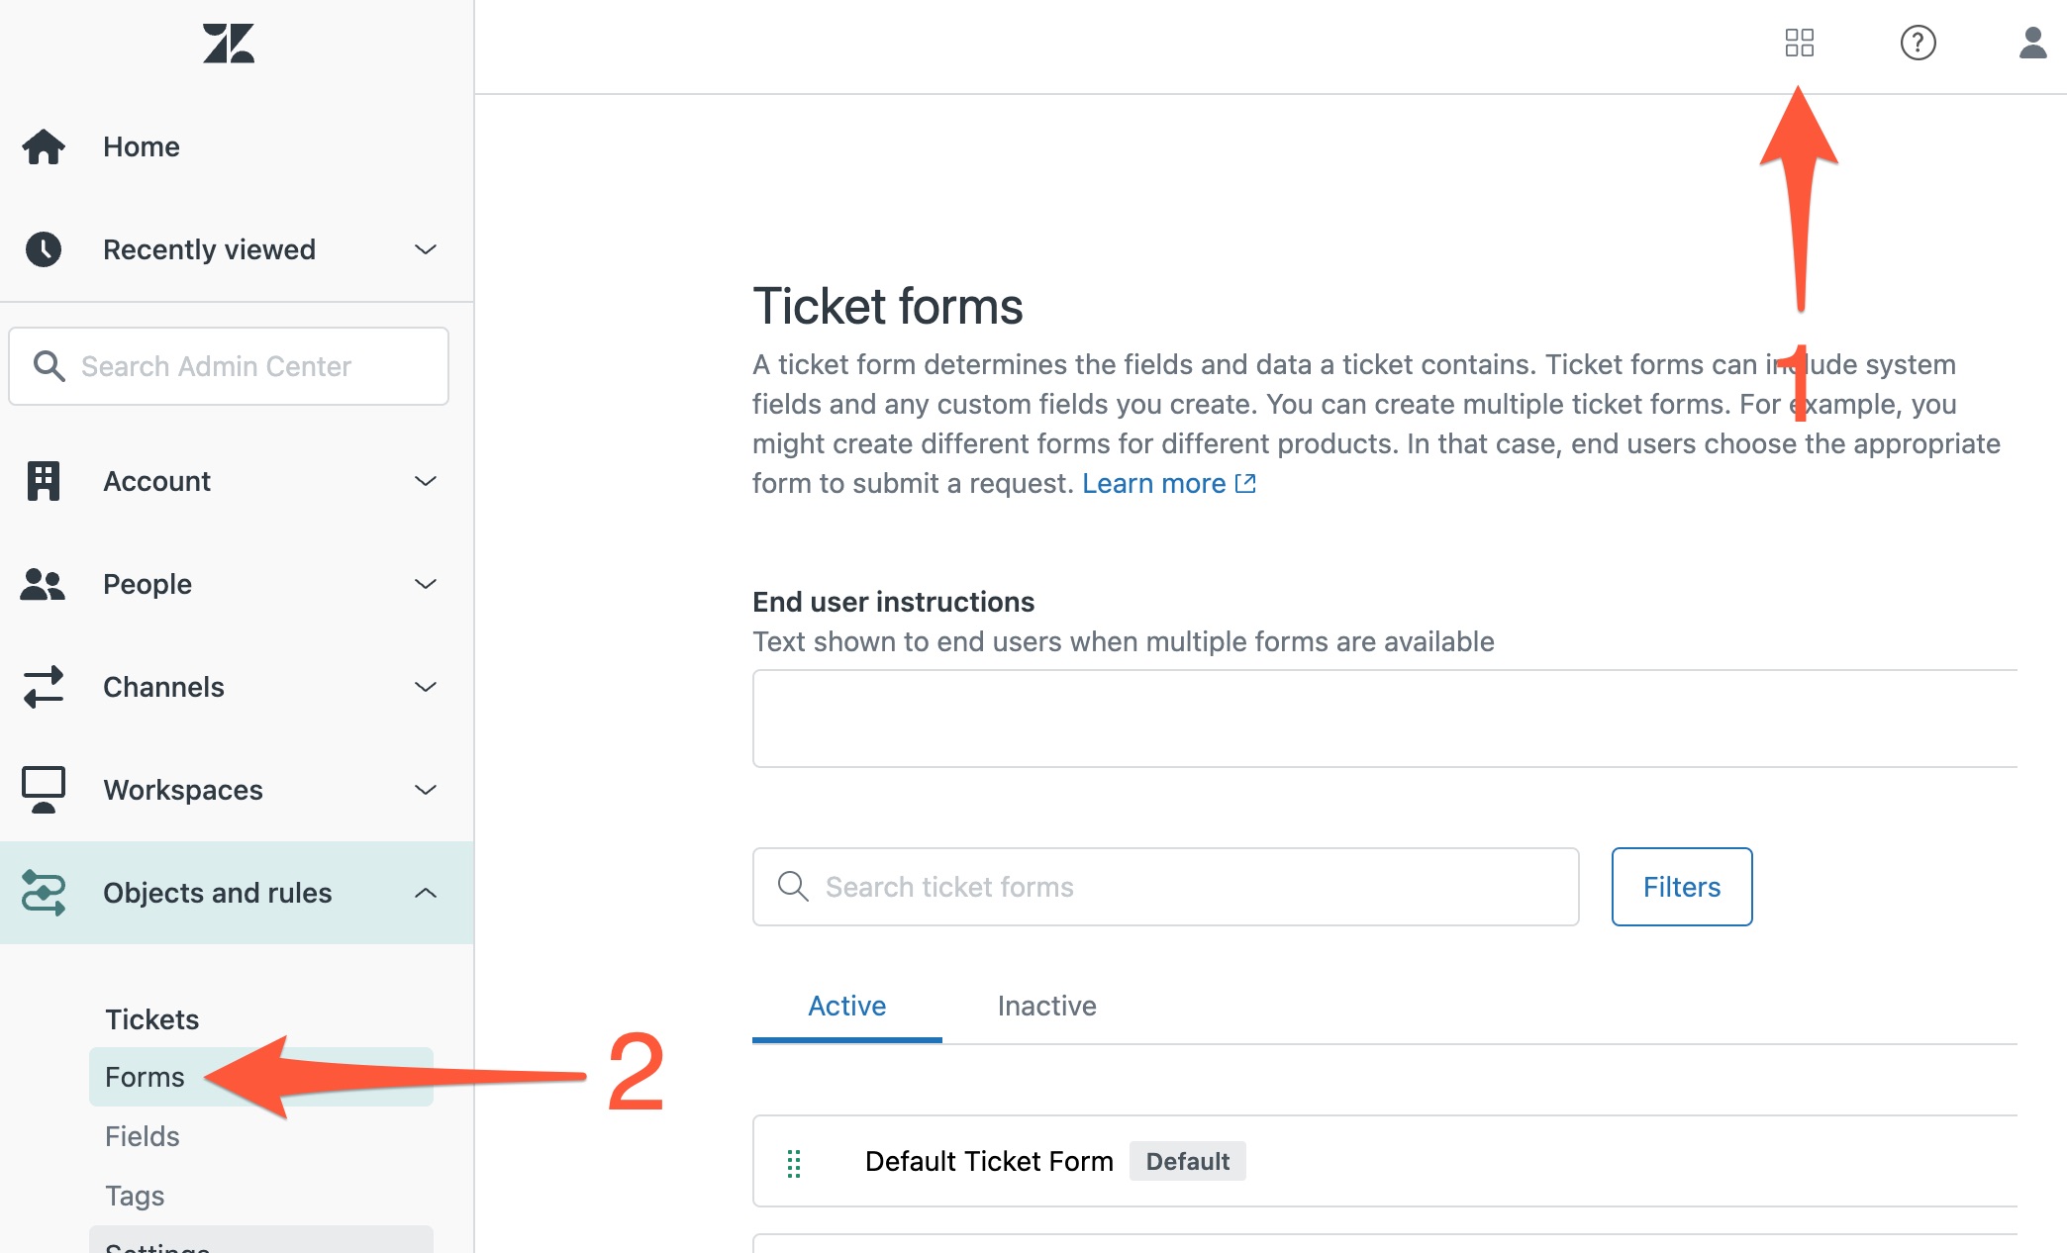Screen dimensions: 2067x1253
Task: Click the Filters button
Action: pyautogui.click(x=1681, y=887)
